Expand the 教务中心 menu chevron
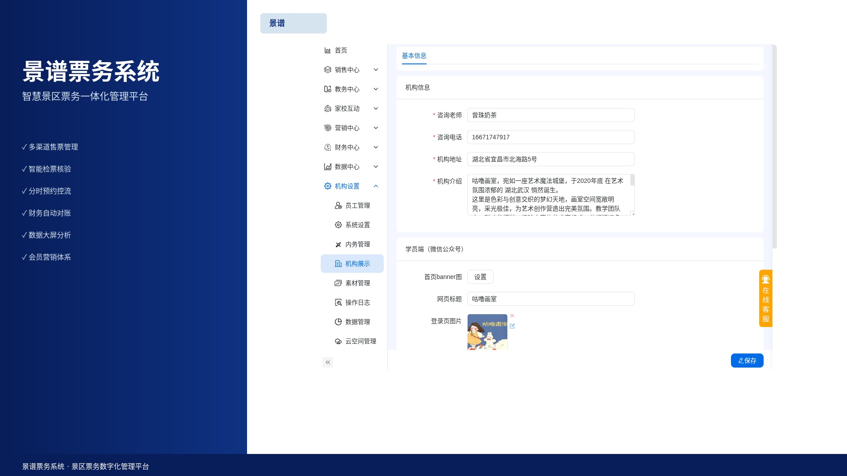The image size is (847, 476). coord(376,89)
